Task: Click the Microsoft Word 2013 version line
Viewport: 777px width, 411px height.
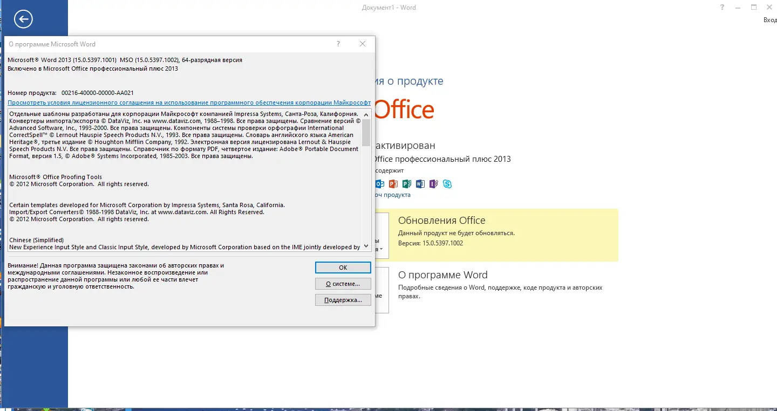Action: (125, 60)
